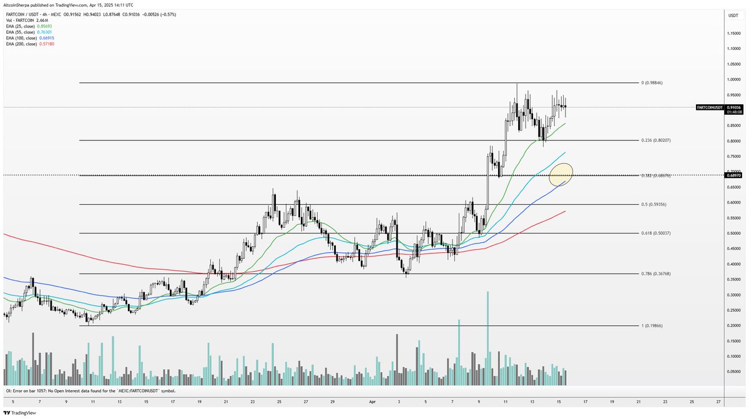
Task: Click the 'Vol · FARTCOIN 2.66M' legend row
Action: click(26, 21)
